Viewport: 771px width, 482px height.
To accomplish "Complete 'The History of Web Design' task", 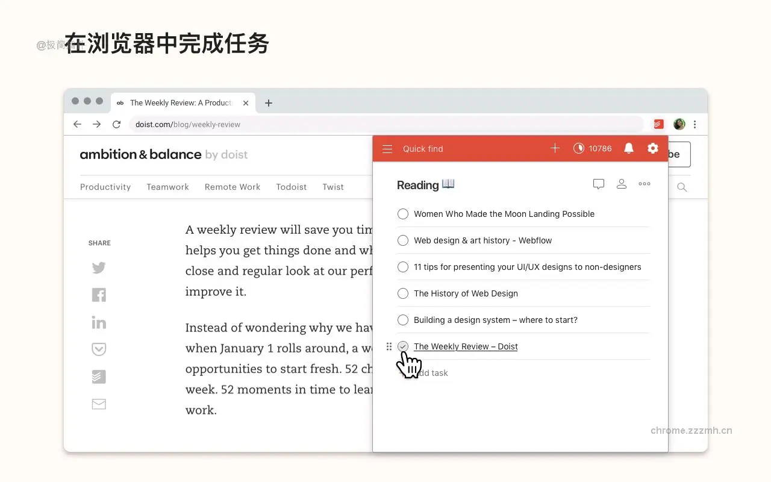I will (403, 293).
